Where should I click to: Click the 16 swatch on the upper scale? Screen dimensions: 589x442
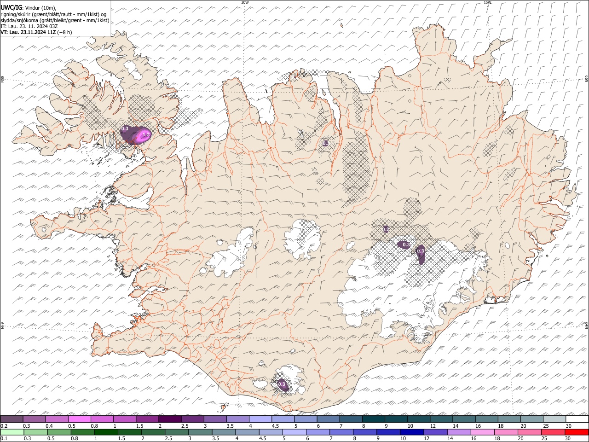[486, 419]
